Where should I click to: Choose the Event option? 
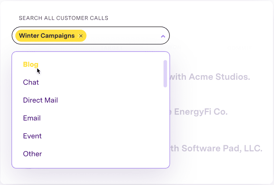32,136
